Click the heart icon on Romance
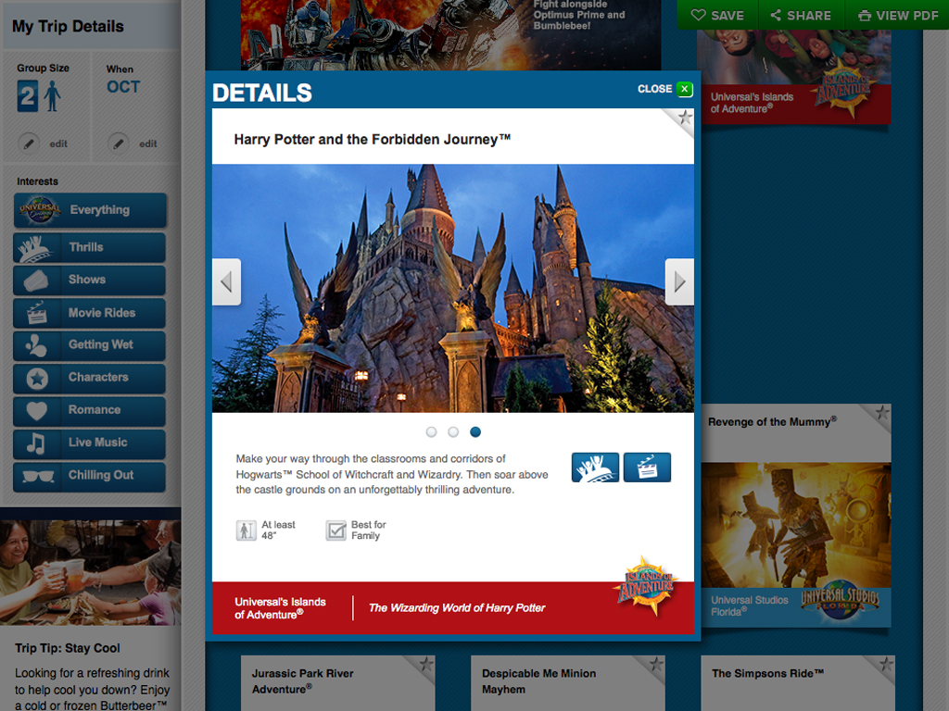The width and height of the screenshot is (949, 711). coord(36,410)
